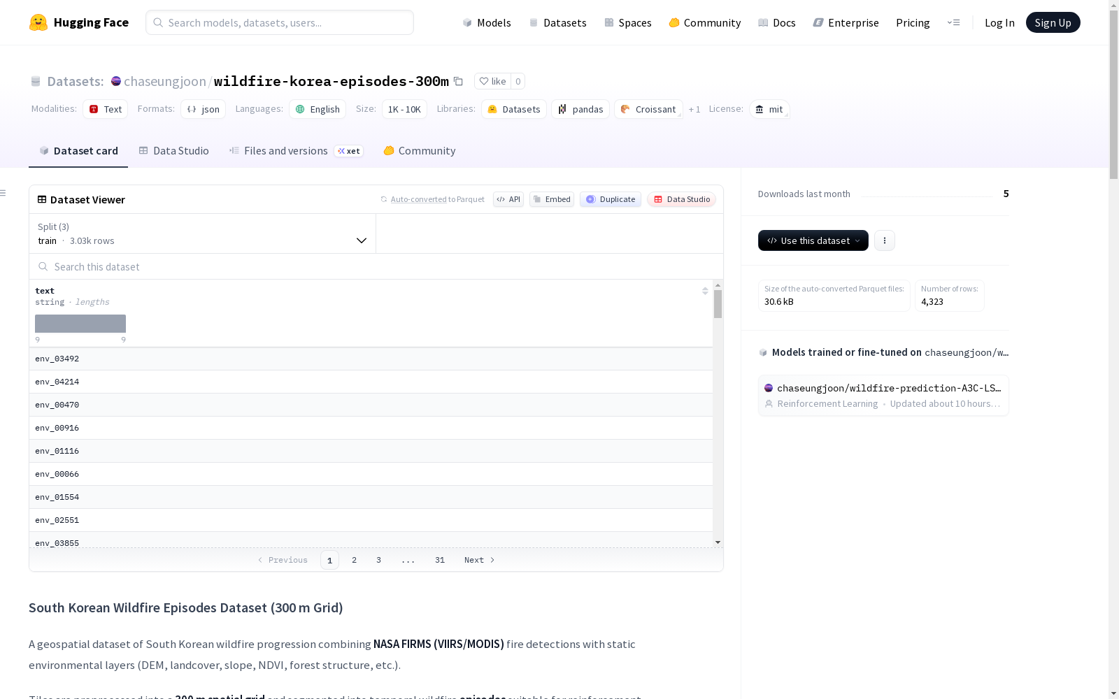Open Docs in top navigation
The image size is (1119, 699).
point(777,22)
